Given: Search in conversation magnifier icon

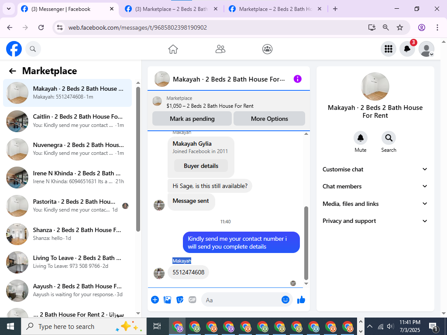Looking at the screenshot, I should coord(389,138).
